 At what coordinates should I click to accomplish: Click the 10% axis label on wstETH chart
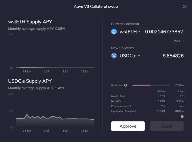point(10,34)
